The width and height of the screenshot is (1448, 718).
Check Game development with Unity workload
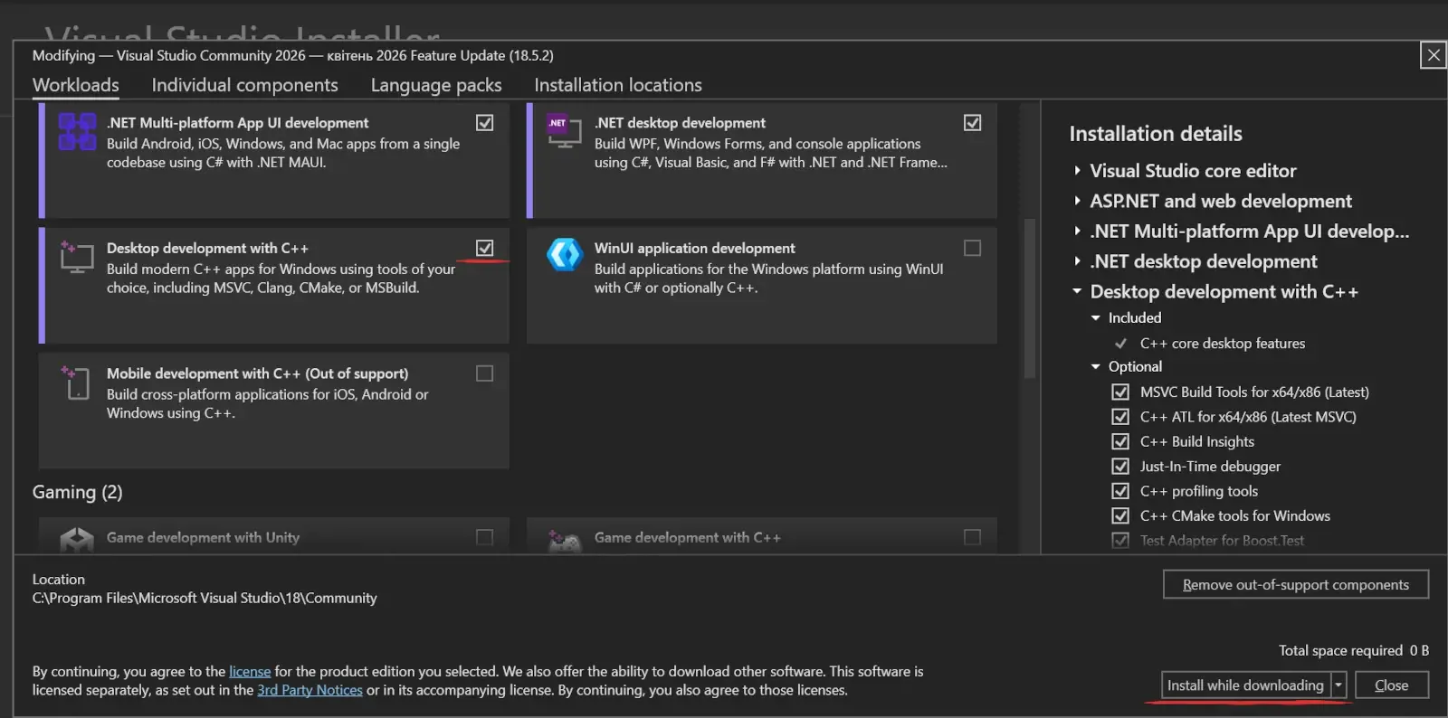(x=485, y=537)
